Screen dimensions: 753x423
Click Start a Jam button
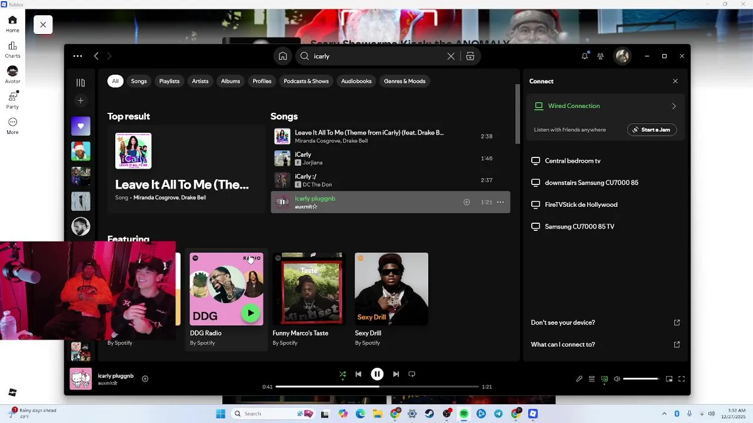click(x=652, y=130)
